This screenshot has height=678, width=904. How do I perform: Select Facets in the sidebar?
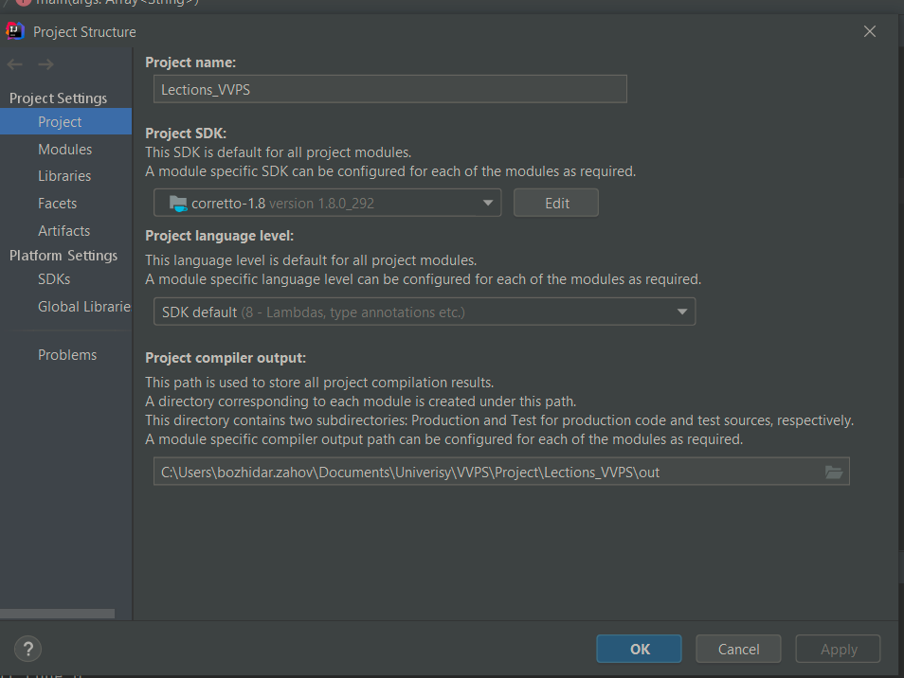point(57,204)
